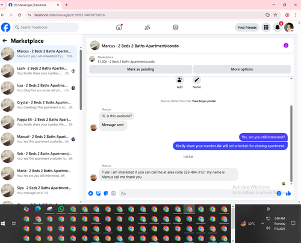This screenshot has height=243, width=301.
Task: Open account profile picture menu
Action: [x=289, y=27]
